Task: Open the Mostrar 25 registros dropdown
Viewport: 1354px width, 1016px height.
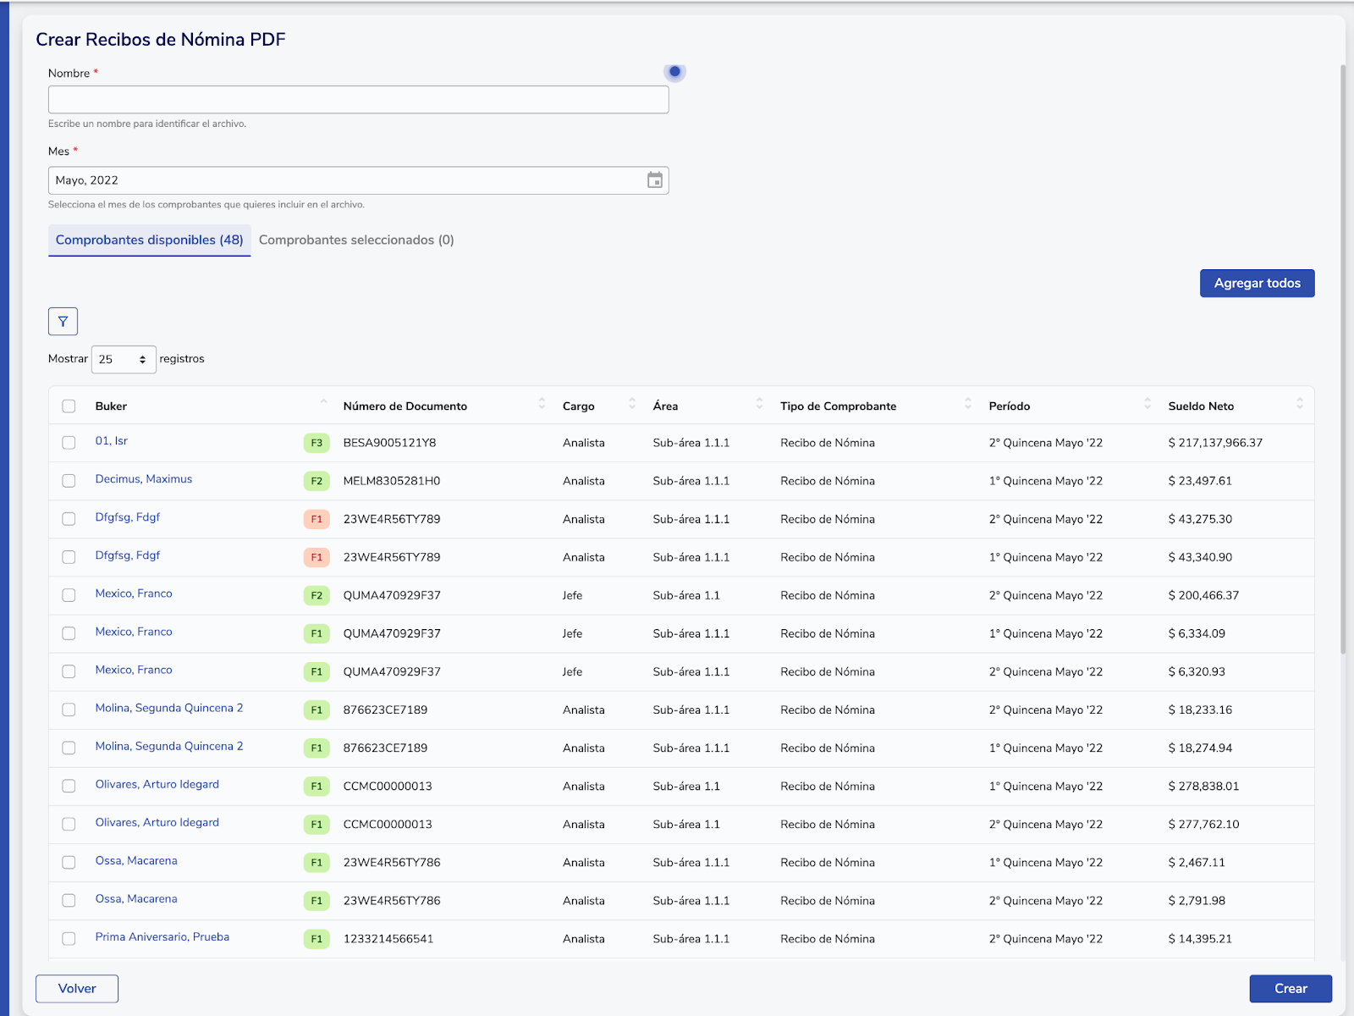Action: pyautogui.click(x=124, y=360)
